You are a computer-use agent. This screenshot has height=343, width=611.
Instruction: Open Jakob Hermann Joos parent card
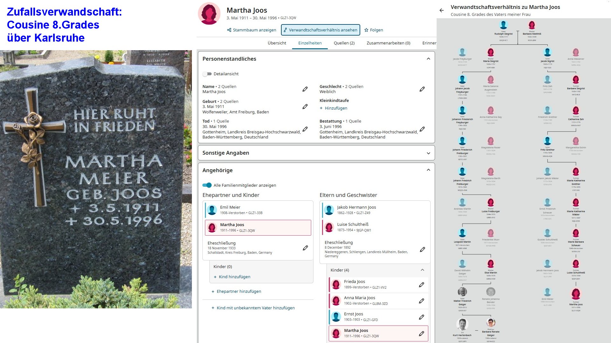(356, 210)
